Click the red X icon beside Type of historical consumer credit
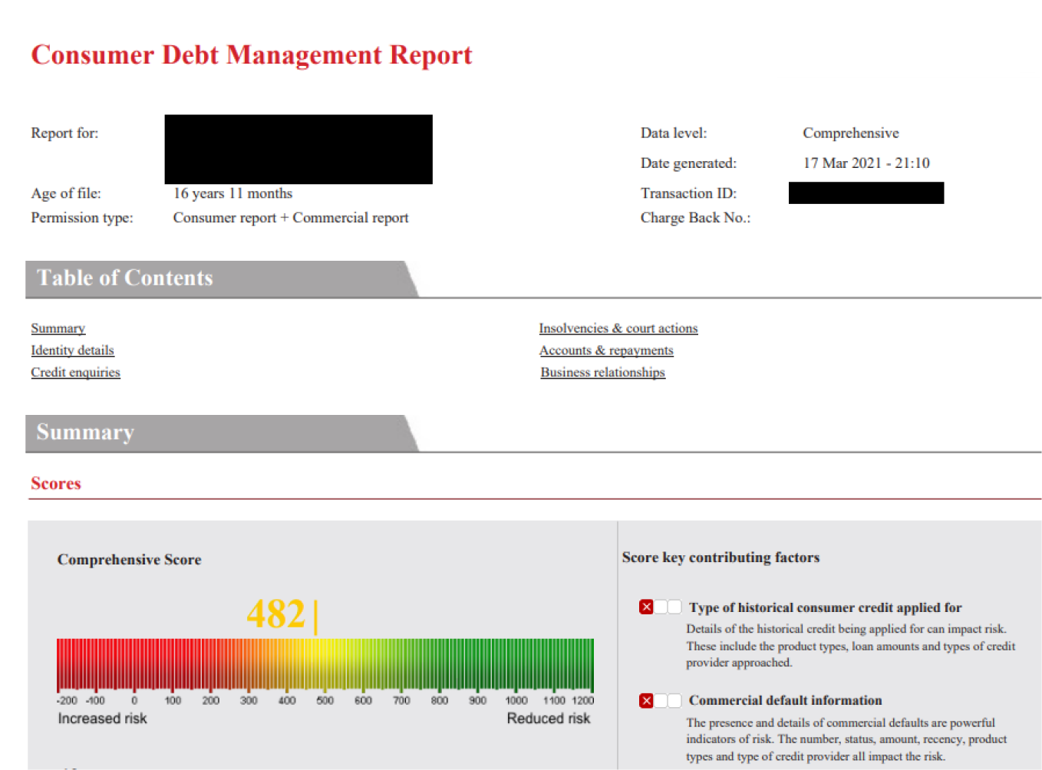Viewport: 1042px width, 770px height. [646, 607]
